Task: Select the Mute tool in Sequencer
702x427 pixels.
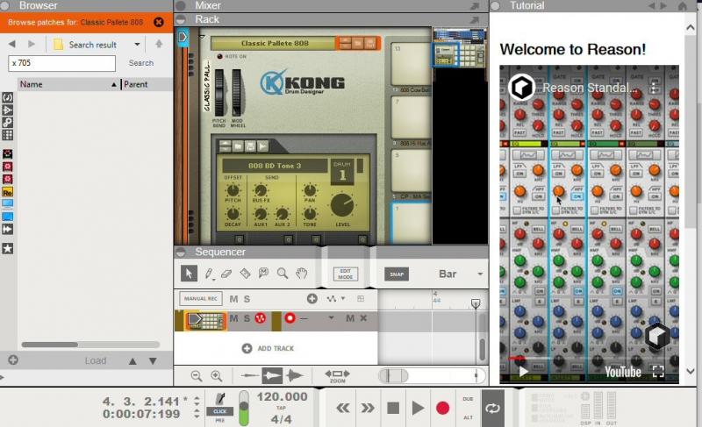Action: tap(263, 273)
